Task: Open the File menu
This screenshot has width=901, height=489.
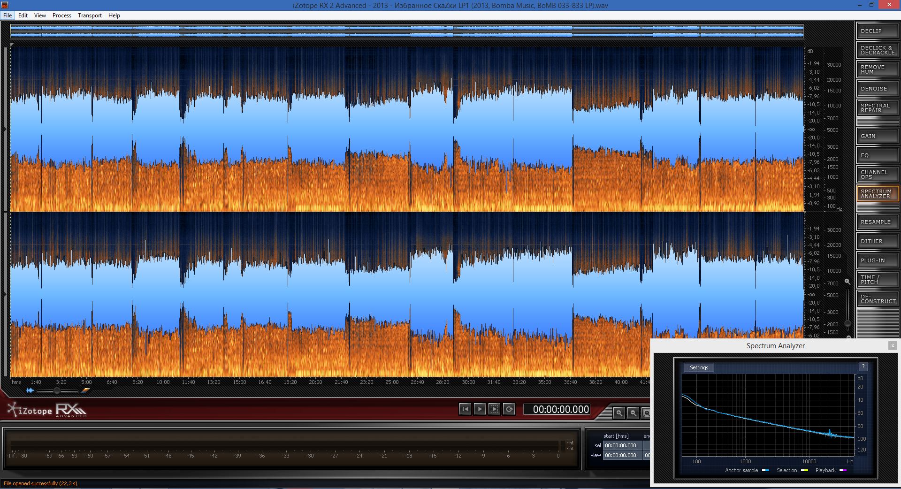Action: tap(8, 15)
